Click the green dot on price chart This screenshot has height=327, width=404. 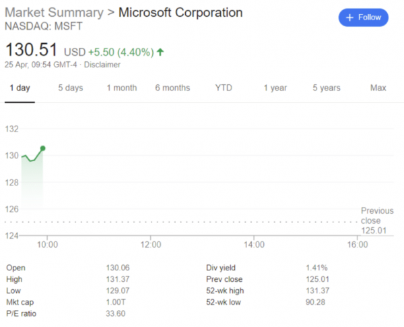[x=43, y=148]
